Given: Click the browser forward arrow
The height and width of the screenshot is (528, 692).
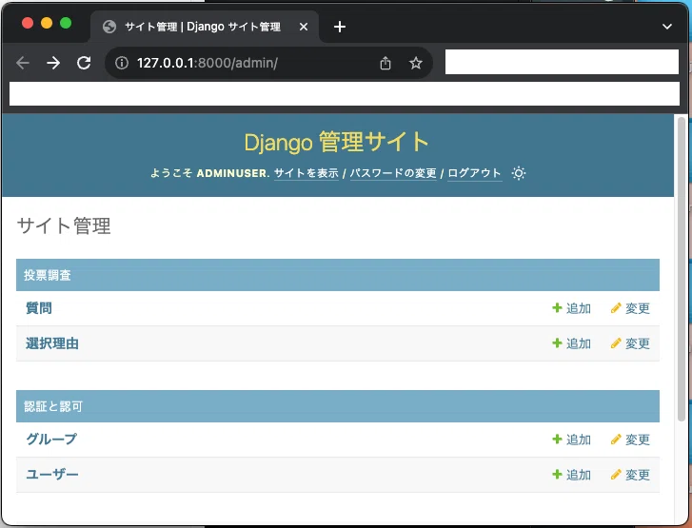Looking at the screenshot, I should click(x=53, y=63).
